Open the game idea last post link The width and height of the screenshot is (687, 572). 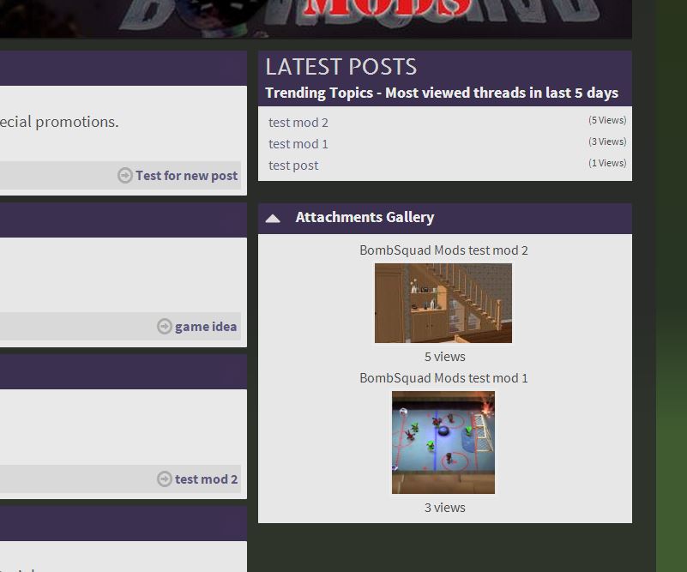(x=206, y=327)
